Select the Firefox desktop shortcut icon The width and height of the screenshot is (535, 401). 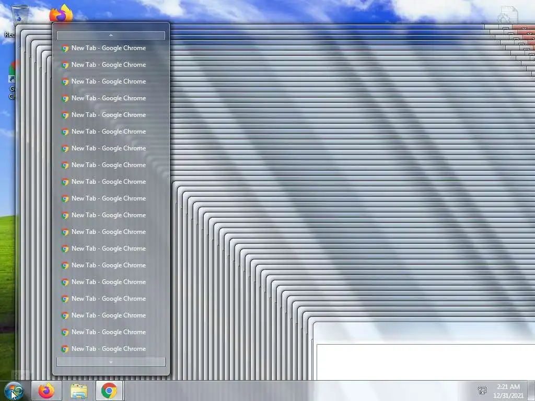[x=62, y=14]
